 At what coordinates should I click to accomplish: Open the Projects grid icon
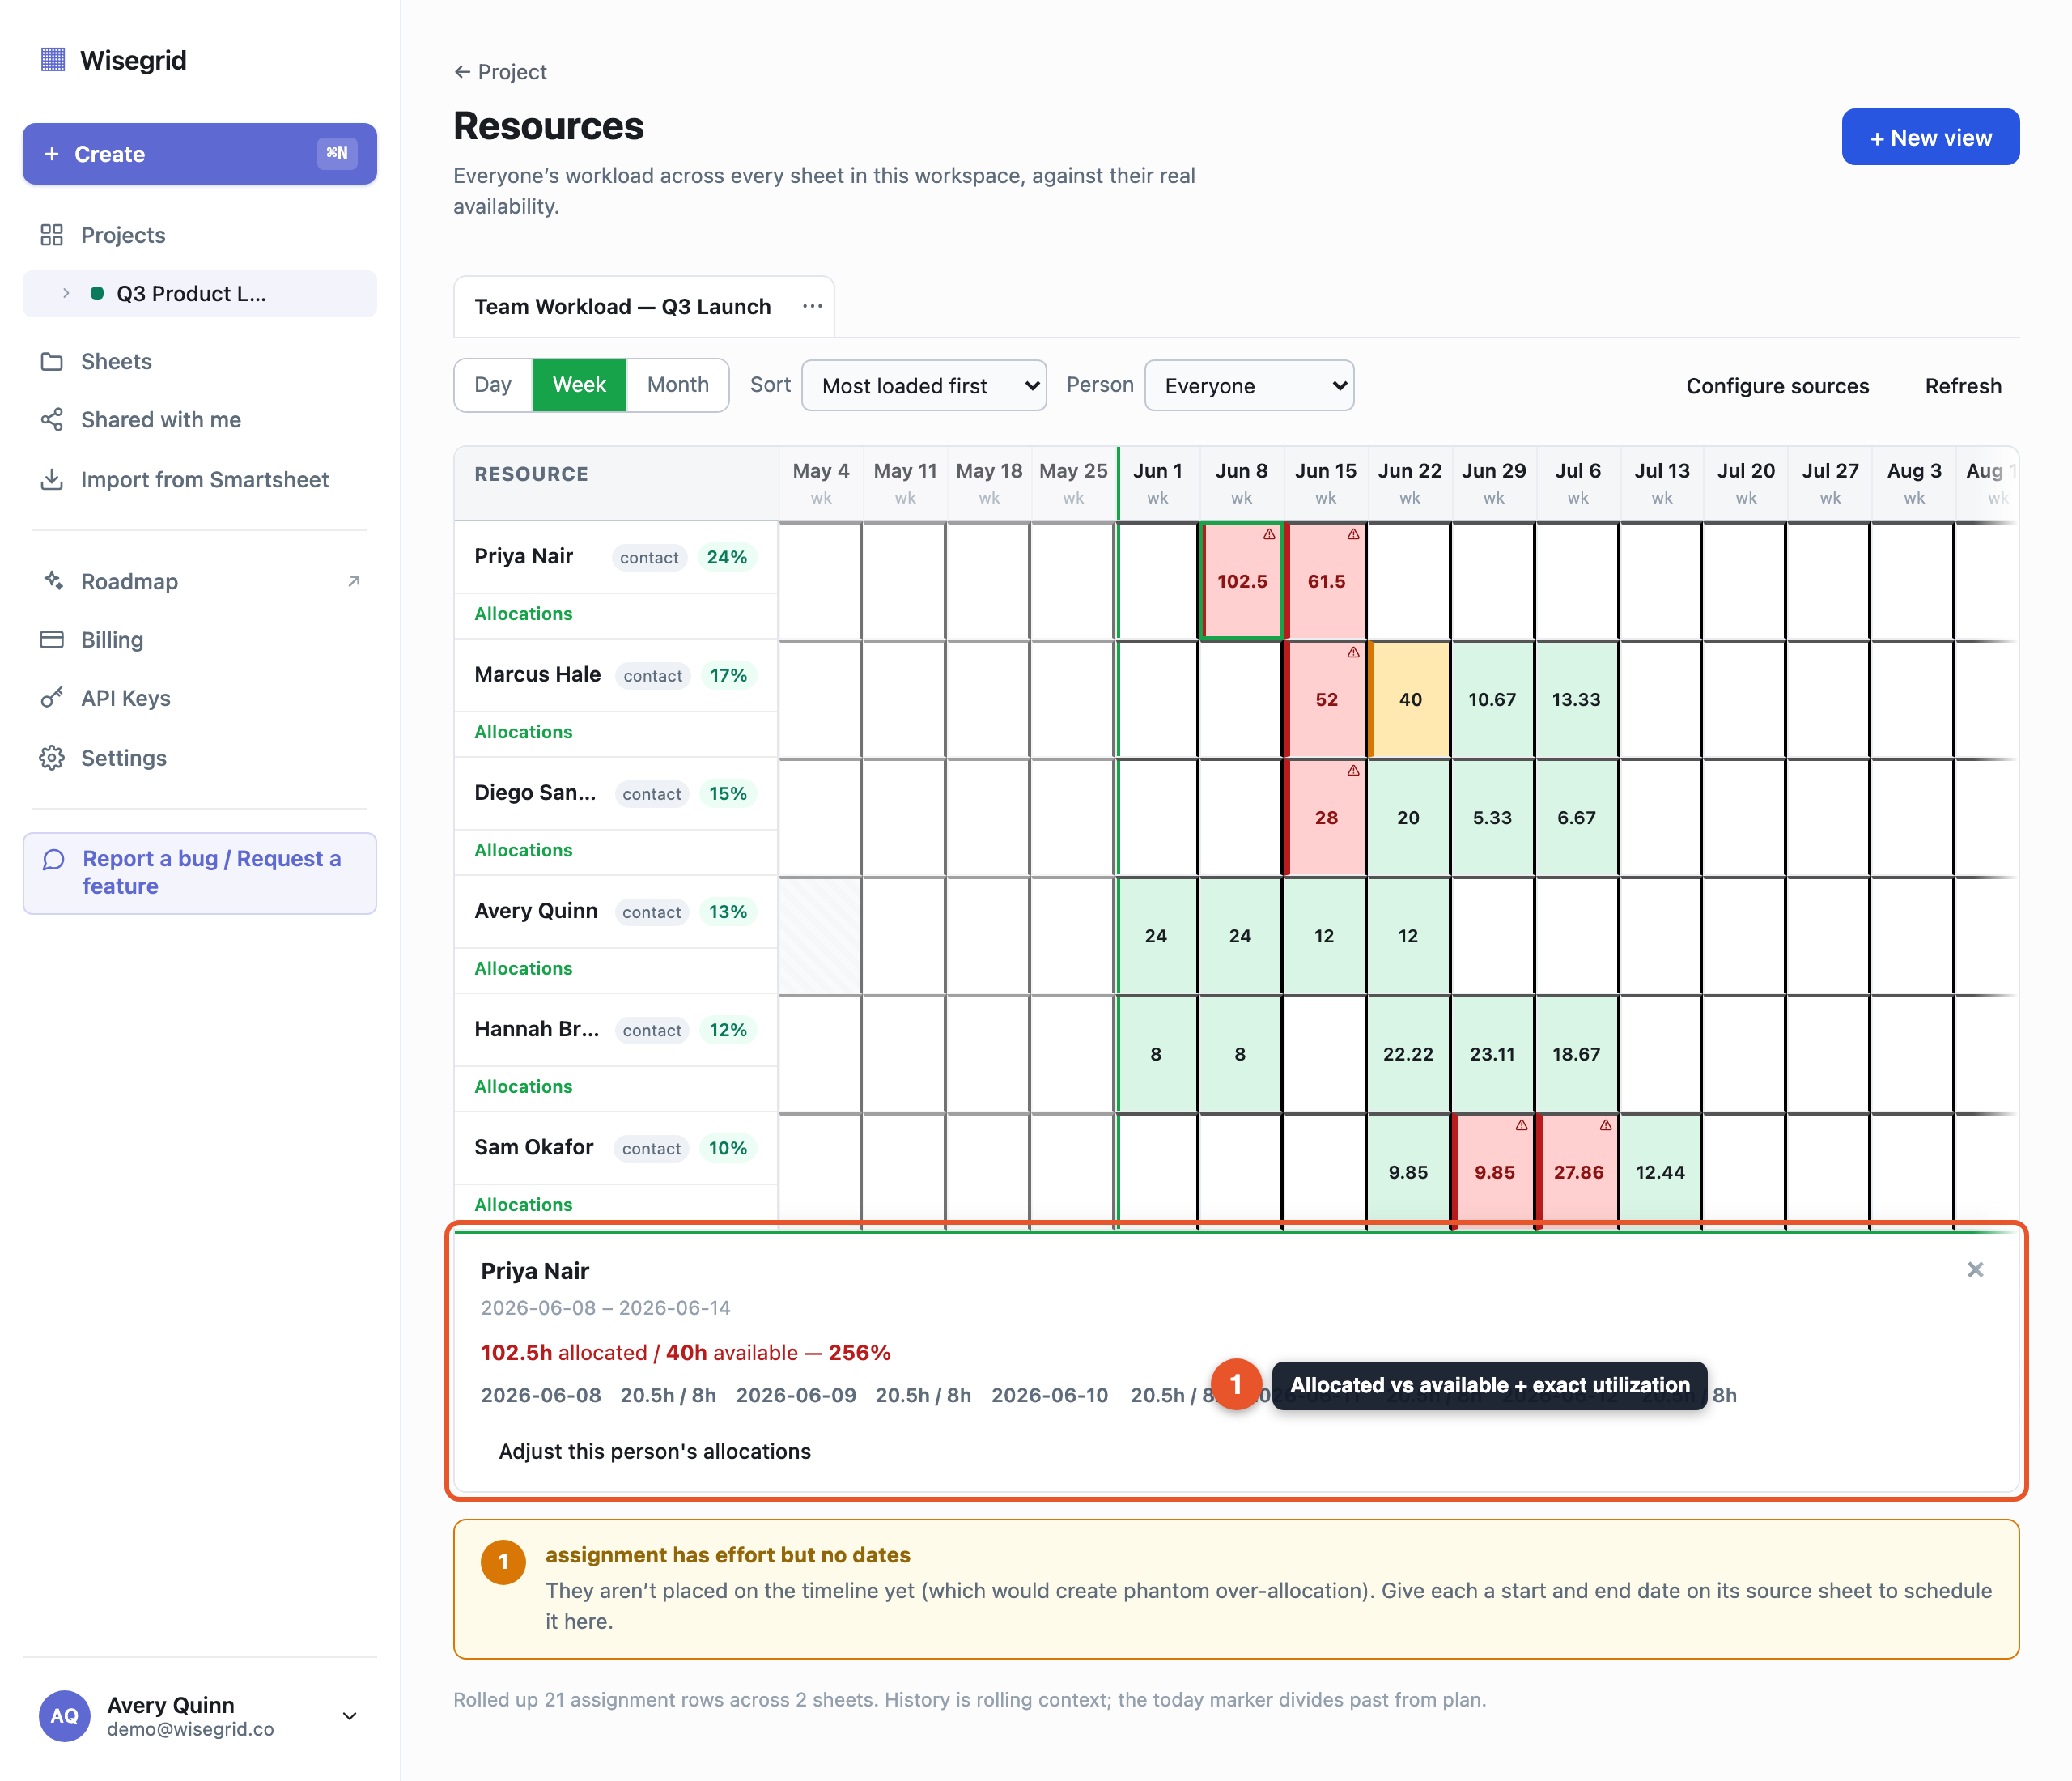[52, 235]
